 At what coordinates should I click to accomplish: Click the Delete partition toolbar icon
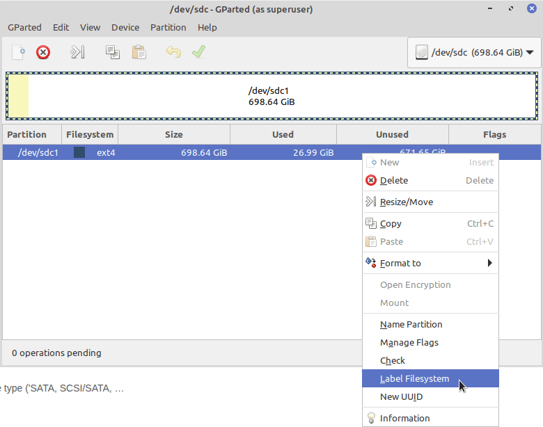(43, 52)
